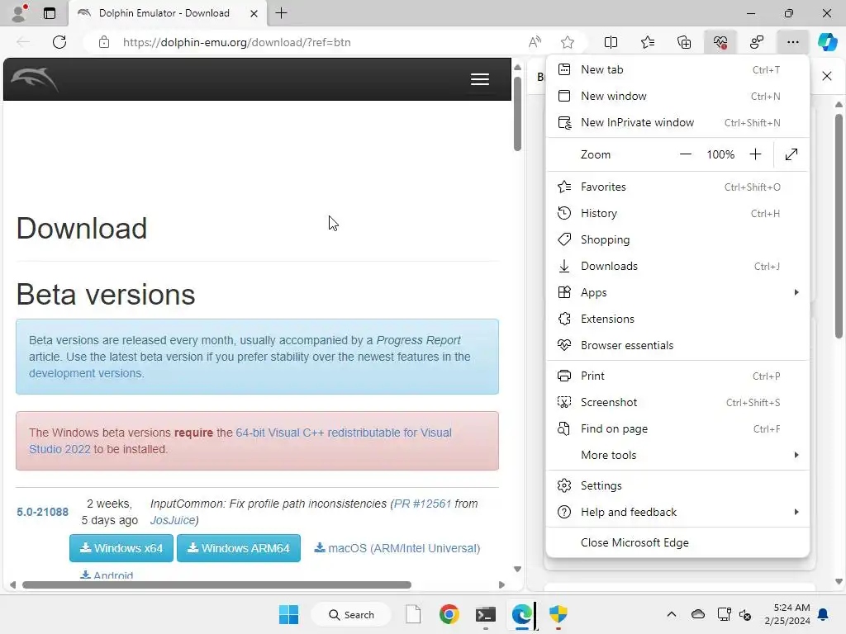
Task: Open Collections toolbar icon
Action: pos(683,42)
